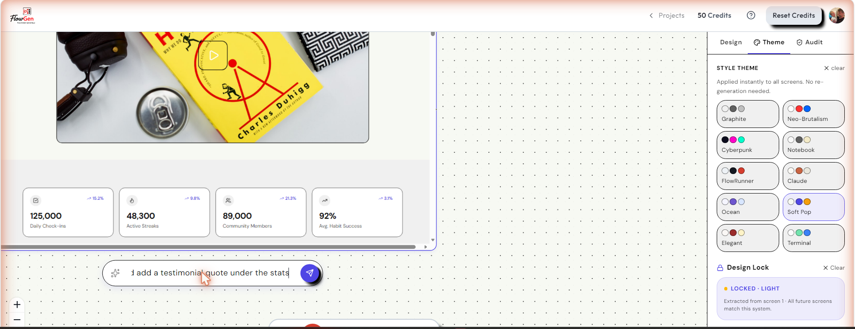Viewport: 855px width, 329px height.
Task: Click the preview's vertical scrollbar thumb
Action: click(x=433, y=34)
